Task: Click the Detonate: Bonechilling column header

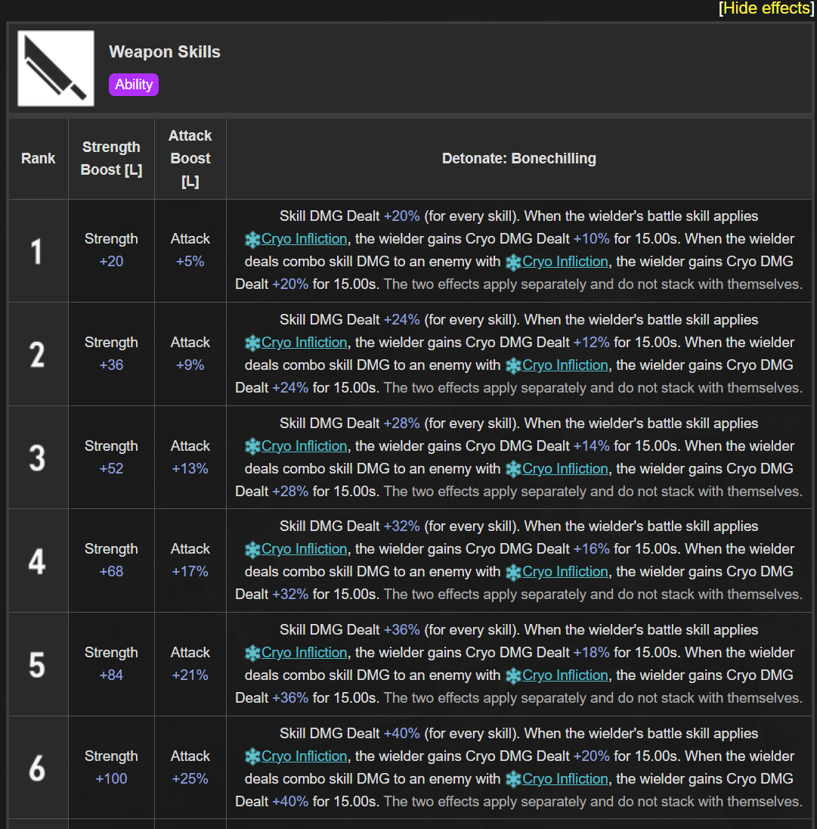Action: click(x=518, y=159)
